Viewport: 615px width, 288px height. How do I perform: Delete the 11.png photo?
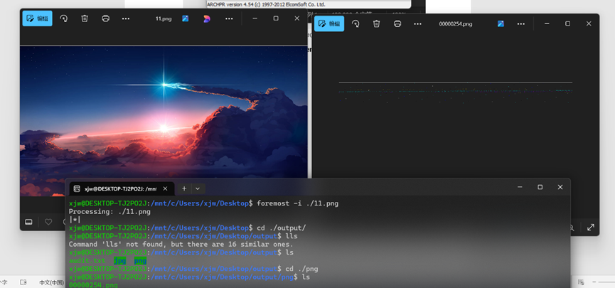[85, 18]
